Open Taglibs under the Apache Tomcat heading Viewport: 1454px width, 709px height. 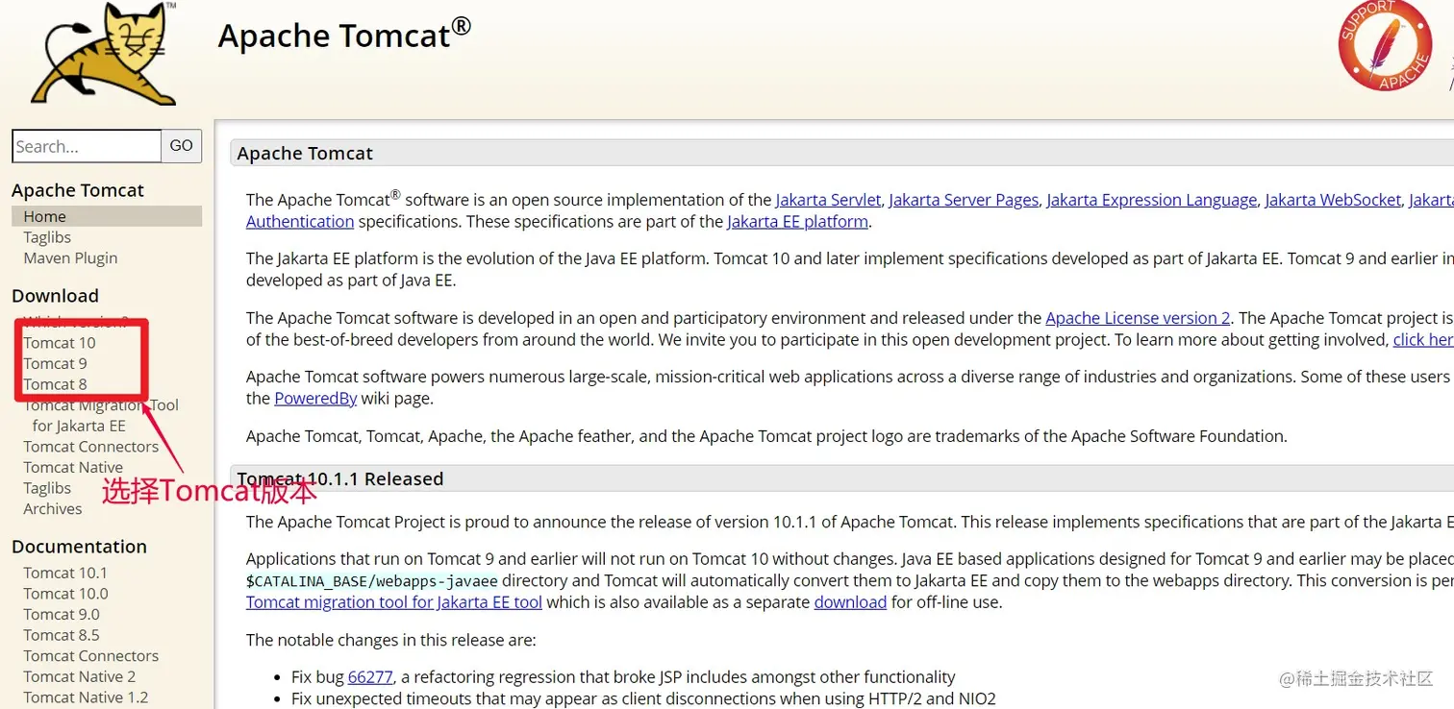click(47, 237)
